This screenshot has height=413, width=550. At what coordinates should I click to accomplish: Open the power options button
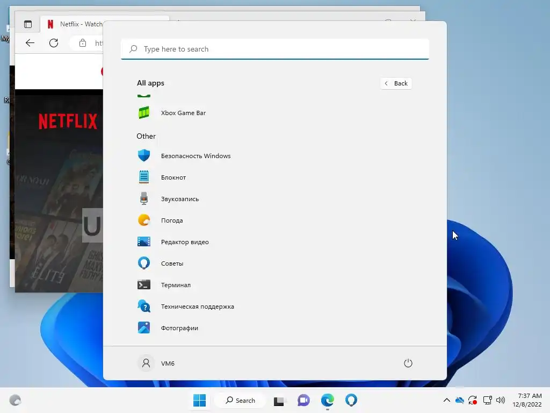[408, 363]
